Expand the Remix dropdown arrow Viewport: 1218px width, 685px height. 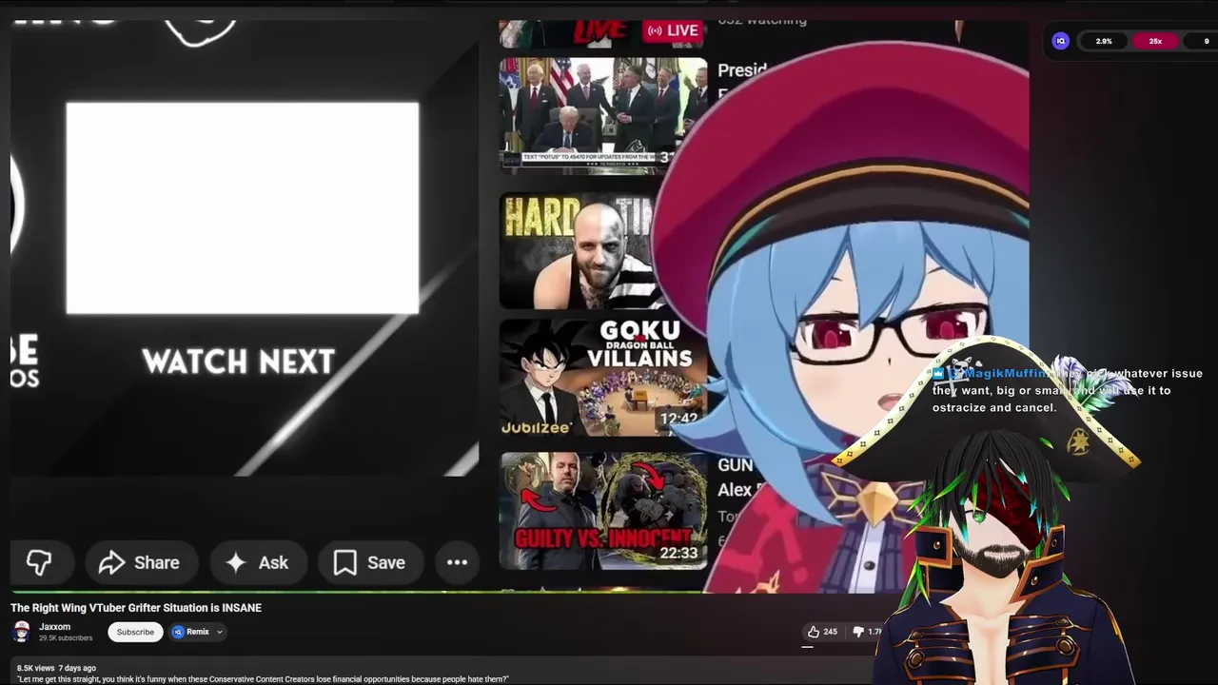[219, 632]
